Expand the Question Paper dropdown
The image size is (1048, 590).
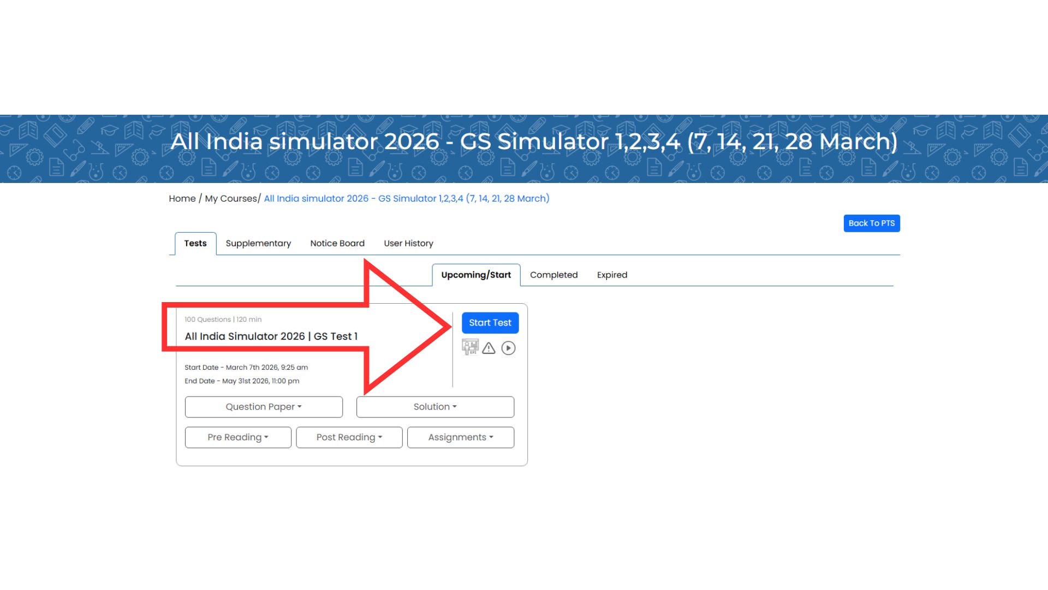264,407
